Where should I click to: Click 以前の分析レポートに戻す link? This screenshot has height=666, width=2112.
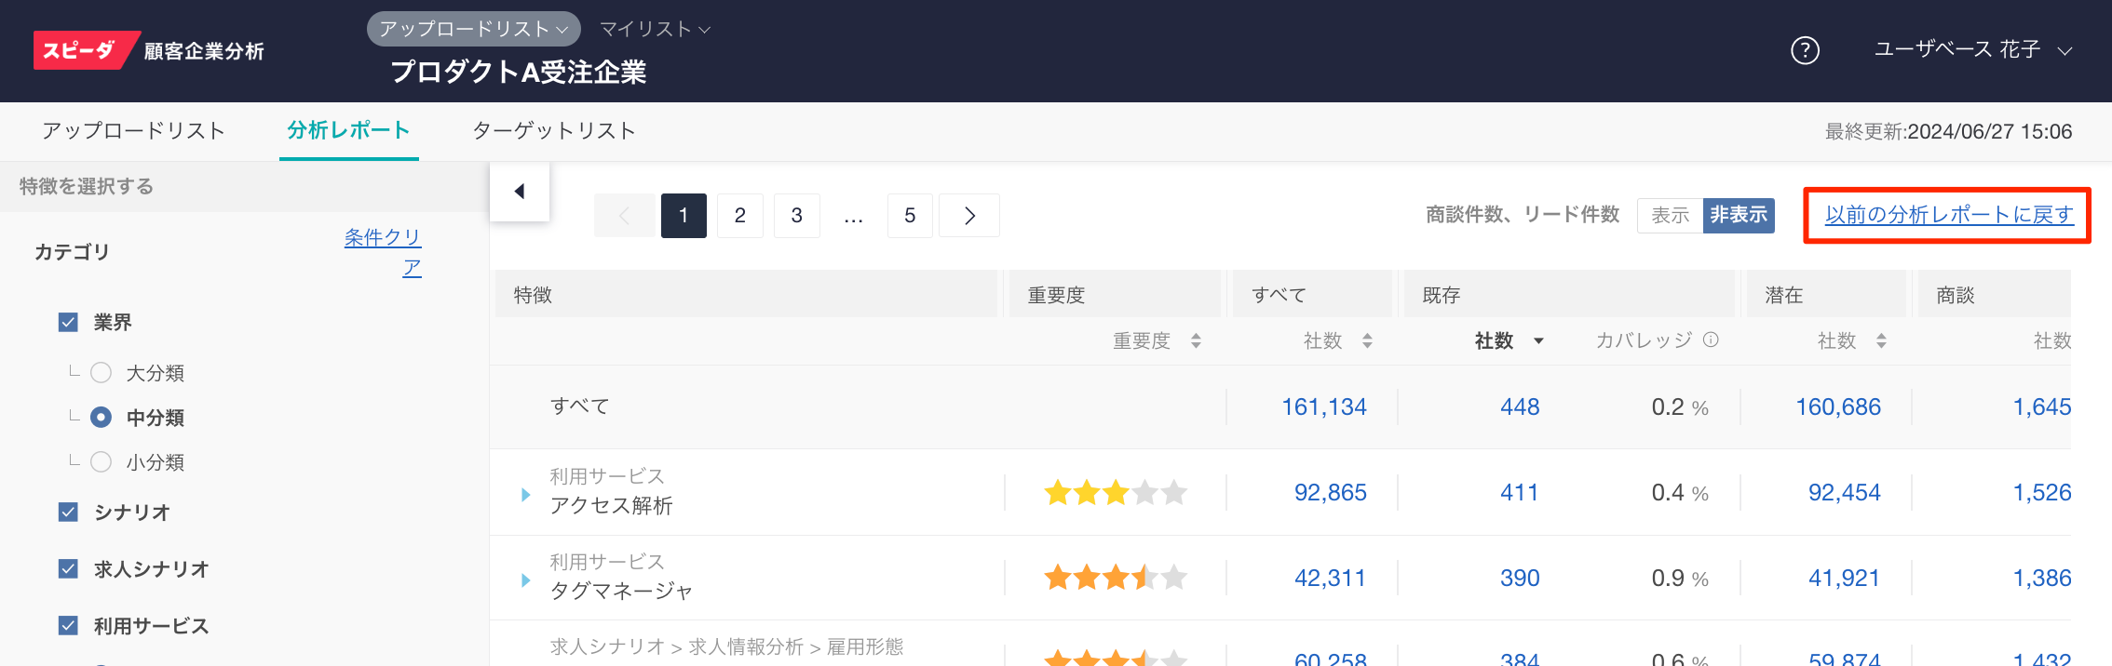pos(1948,215)
